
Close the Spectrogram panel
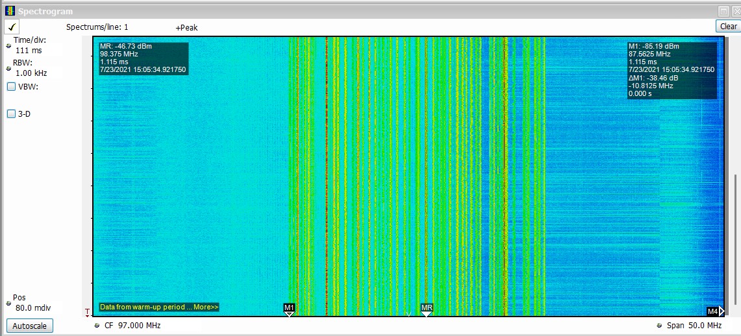click(736, 11)
